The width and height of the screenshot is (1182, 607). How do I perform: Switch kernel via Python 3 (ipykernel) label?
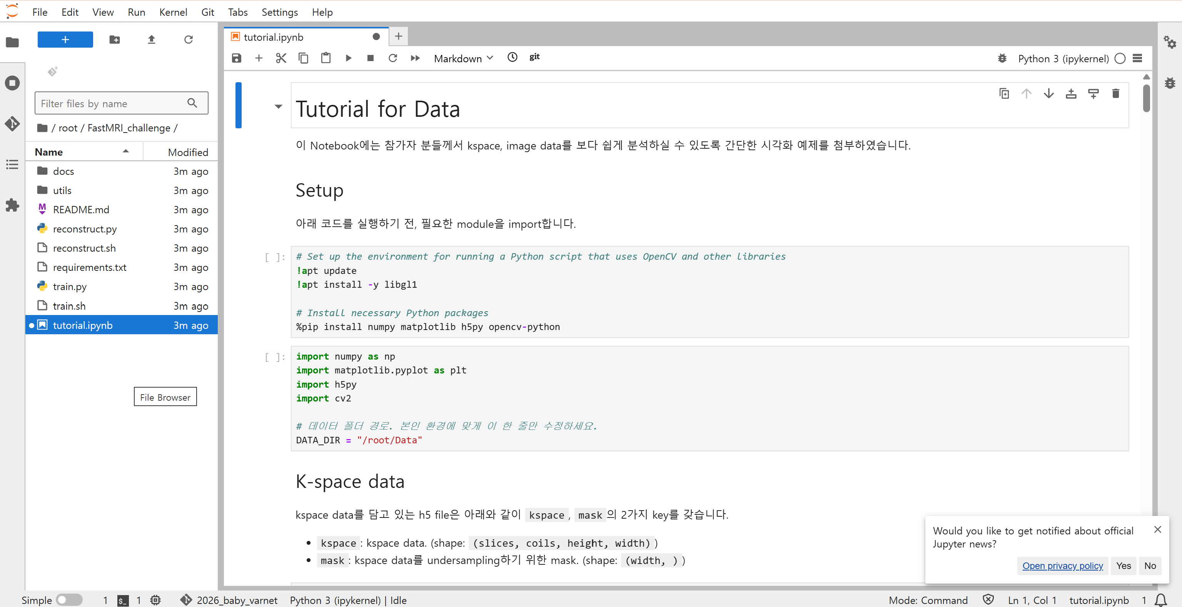[1063, 58]
